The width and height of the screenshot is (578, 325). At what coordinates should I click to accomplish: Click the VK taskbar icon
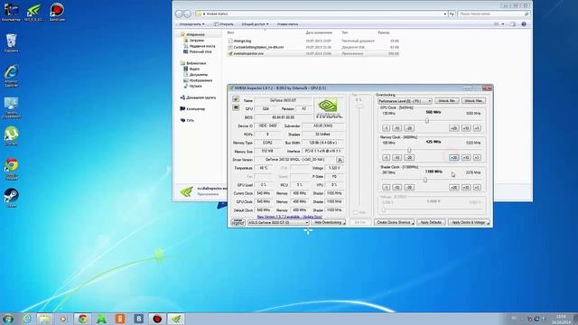[x=138, y=319]
